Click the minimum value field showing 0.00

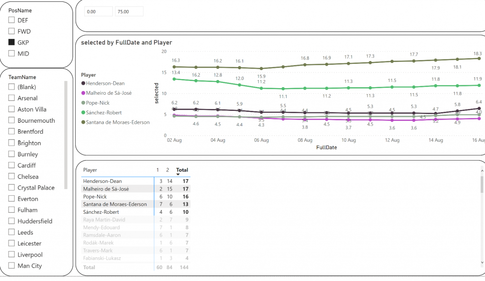99,11
